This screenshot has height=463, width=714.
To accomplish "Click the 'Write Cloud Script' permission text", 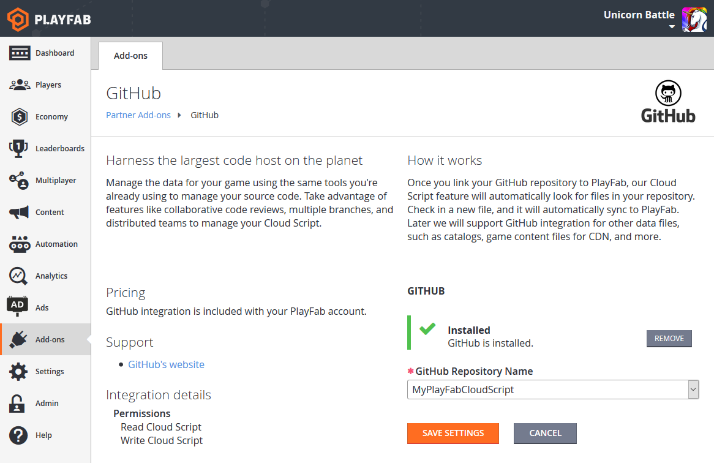I will 162,441.
